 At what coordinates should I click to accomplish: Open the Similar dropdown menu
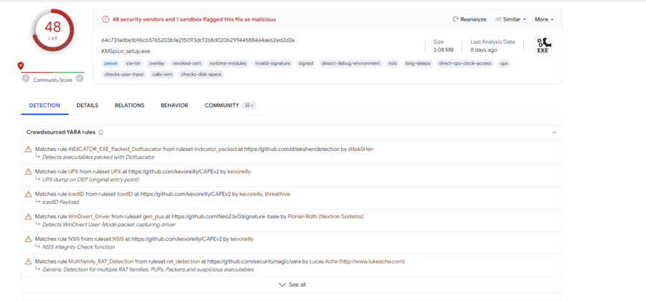(x=510, y=19)
